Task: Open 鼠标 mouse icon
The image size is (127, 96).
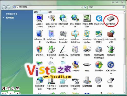Action: coord(111,80)
